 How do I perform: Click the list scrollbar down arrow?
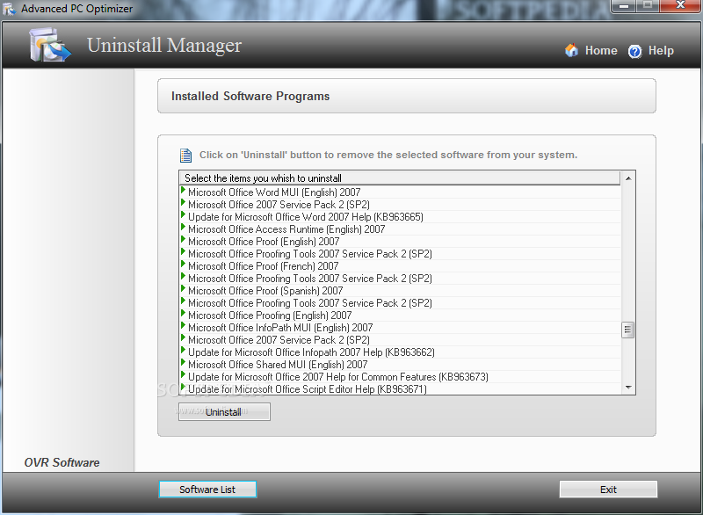click(628, 388)
